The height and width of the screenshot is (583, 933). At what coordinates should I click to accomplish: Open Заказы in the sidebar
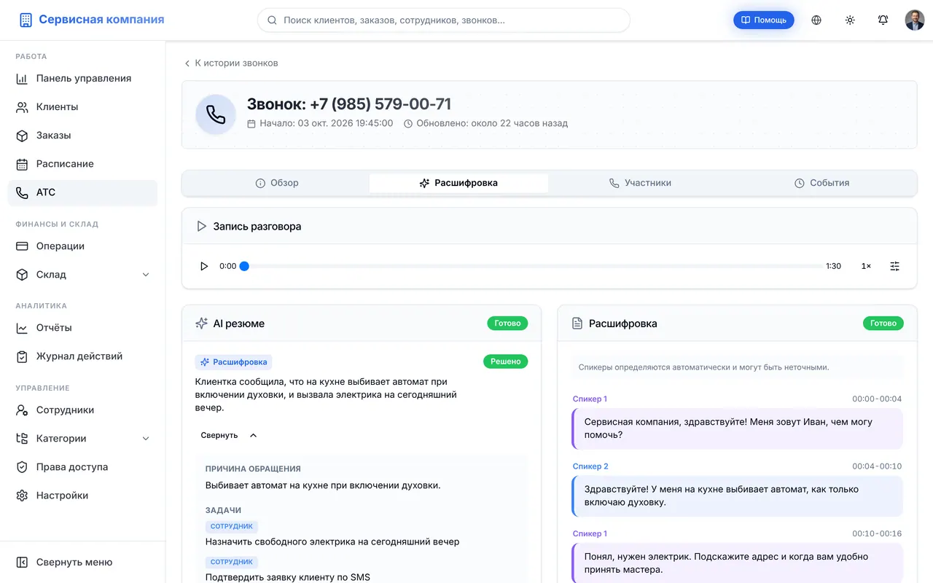coord(82,136)
